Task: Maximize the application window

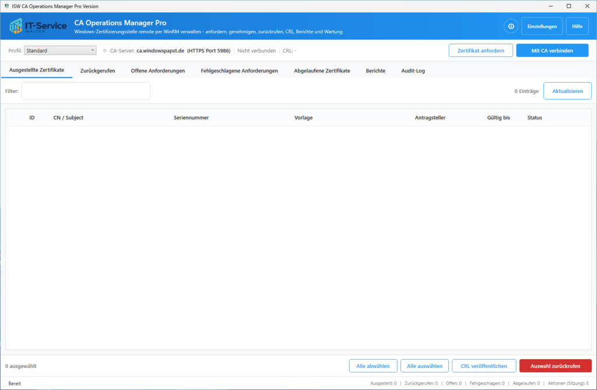Action: (x=569, y=6)
